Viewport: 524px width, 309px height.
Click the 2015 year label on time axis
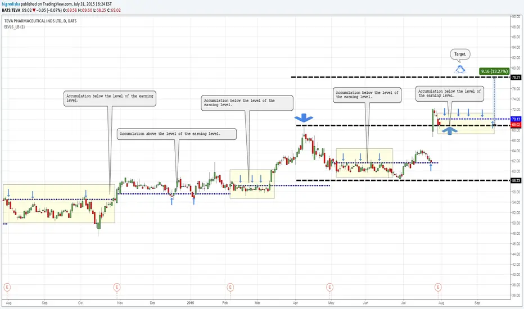pyautogui.click(x=191, y=303)
